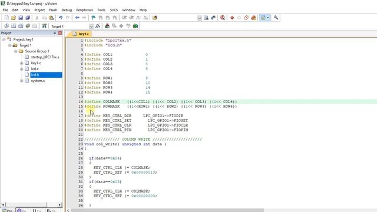Collapse the Project: key1 tree node
The image size is (377, 212).
tap(4, 39)
